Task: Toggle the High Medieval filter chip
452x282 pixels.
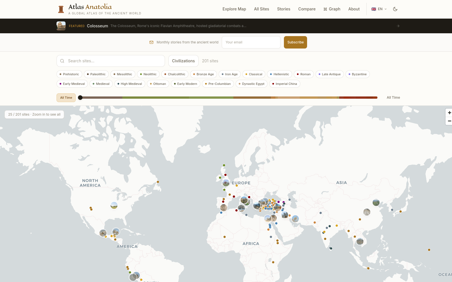Action: 130,84
